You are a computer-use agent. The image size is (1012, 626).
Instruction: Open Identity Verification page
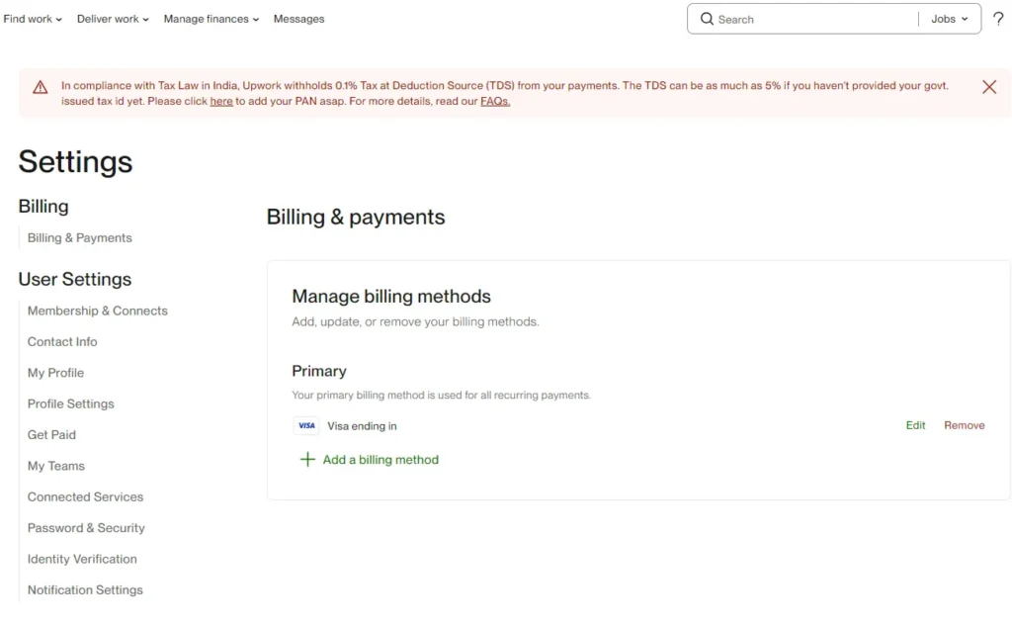coord(82,559)
